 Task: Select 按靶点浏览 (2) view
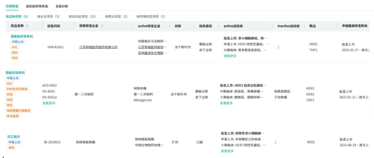tap(116, 16)
